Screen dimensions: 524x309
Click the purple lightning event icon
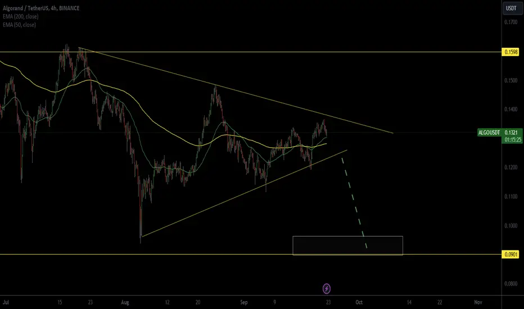tap(327, 288)
